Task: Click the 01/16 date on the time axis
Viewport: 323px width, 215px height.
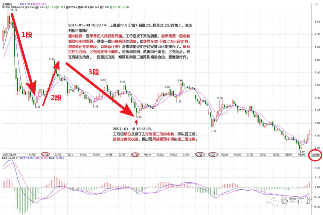Action: point(109,154)
